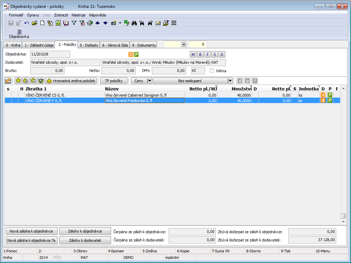Image resolution: width=351 pixels, height=263 pixels.
Task: Click the star with filter icon
Action: click(x=41, y=81)
